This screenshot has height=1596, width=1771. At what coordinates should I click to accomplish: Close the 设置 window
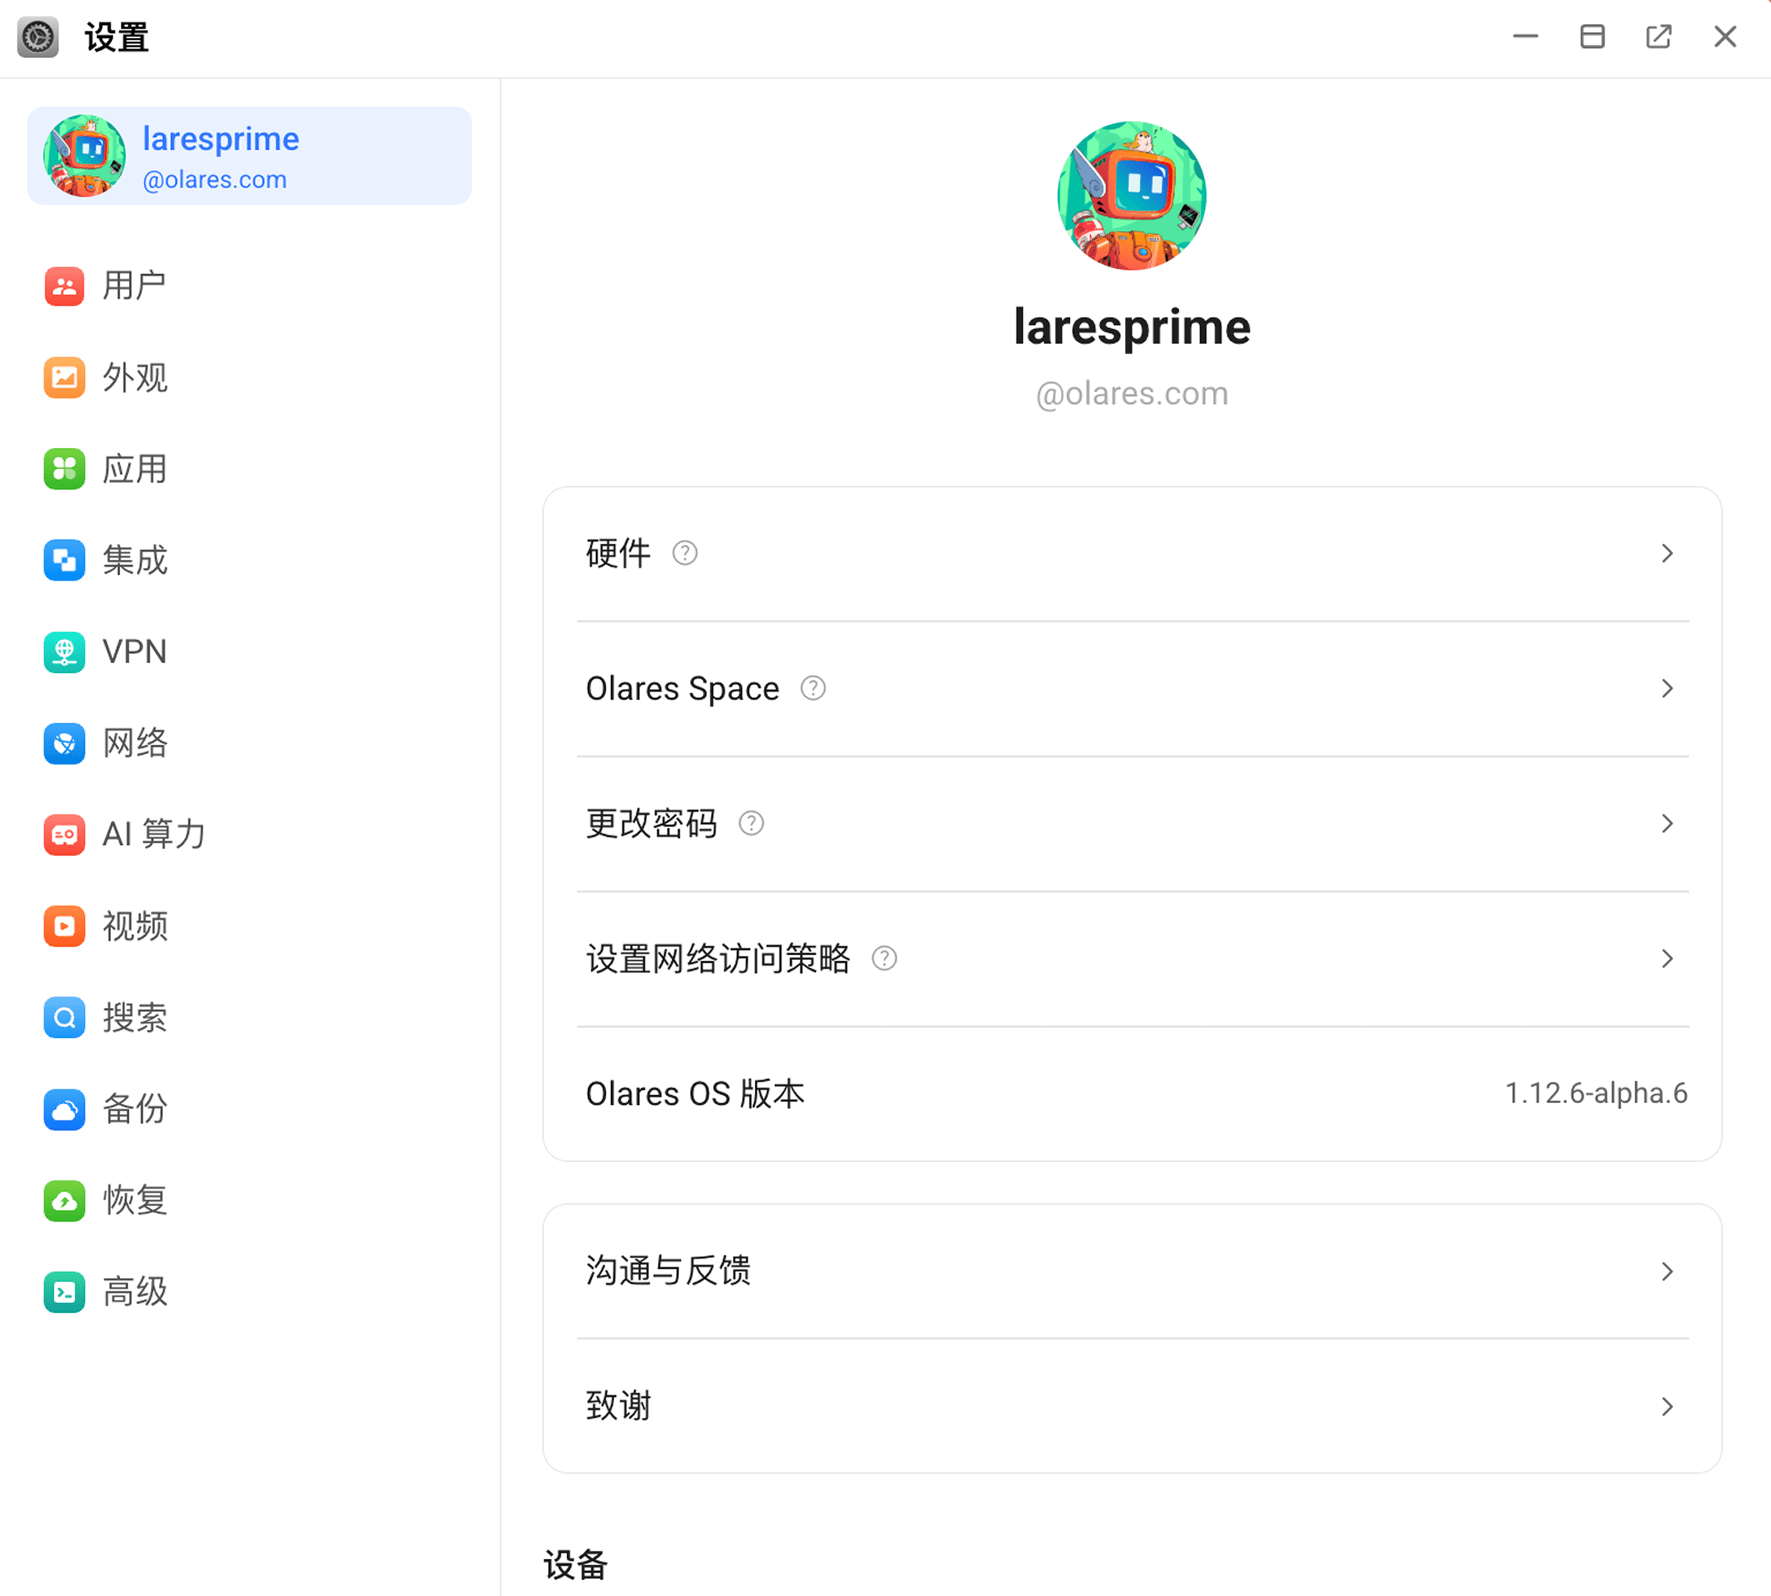1725,37
